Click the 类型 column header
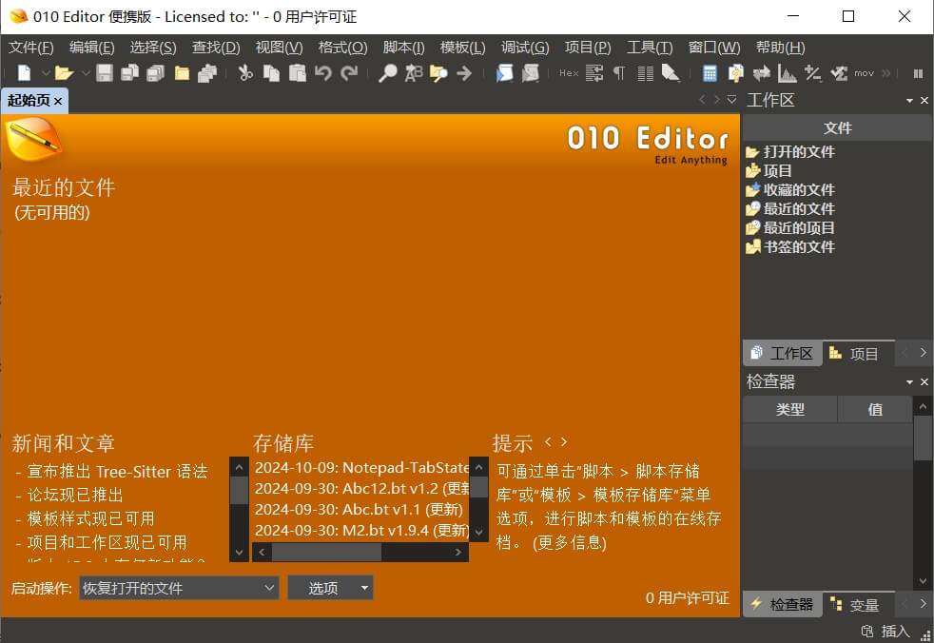The image size is (934, 643). (x=790, y=409)
